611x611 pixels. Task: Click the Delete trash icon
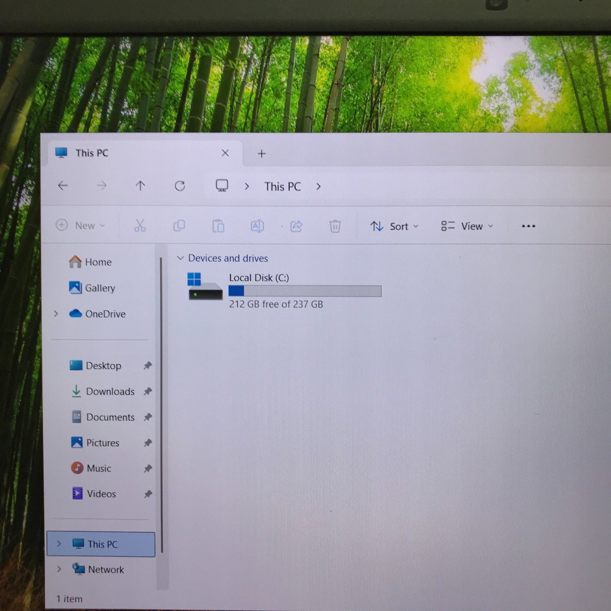[x=335, y=226]
